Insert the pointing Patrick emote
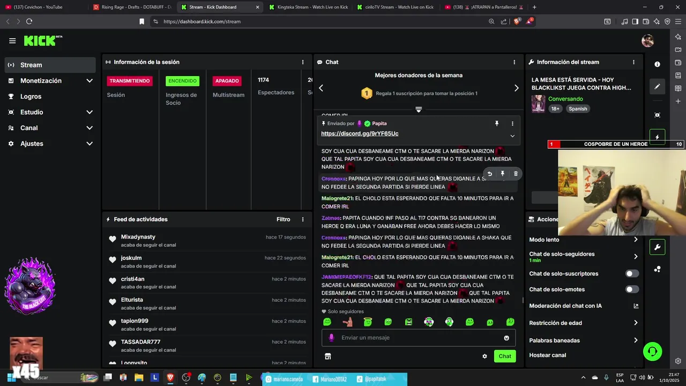686x386 pixels. click(347, 322)
